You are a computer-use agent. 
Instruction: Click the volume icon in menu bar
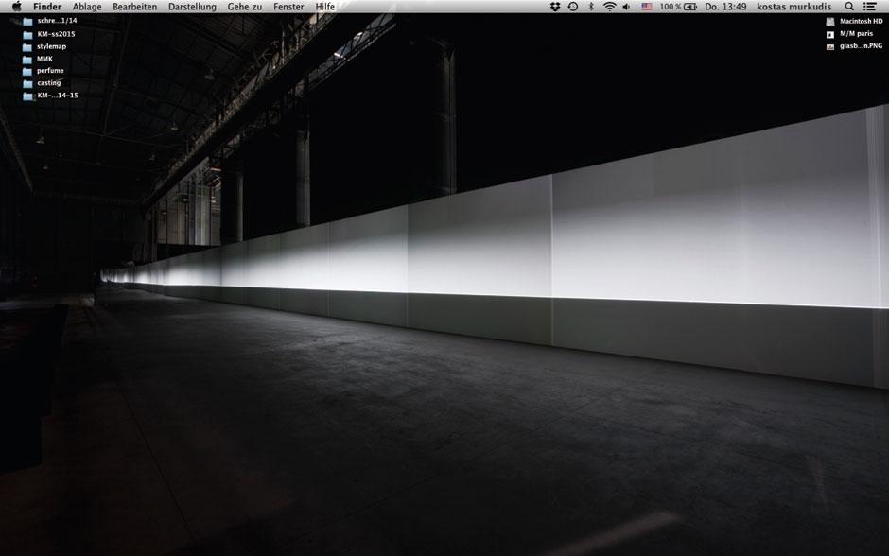click(x=626, y=7)
